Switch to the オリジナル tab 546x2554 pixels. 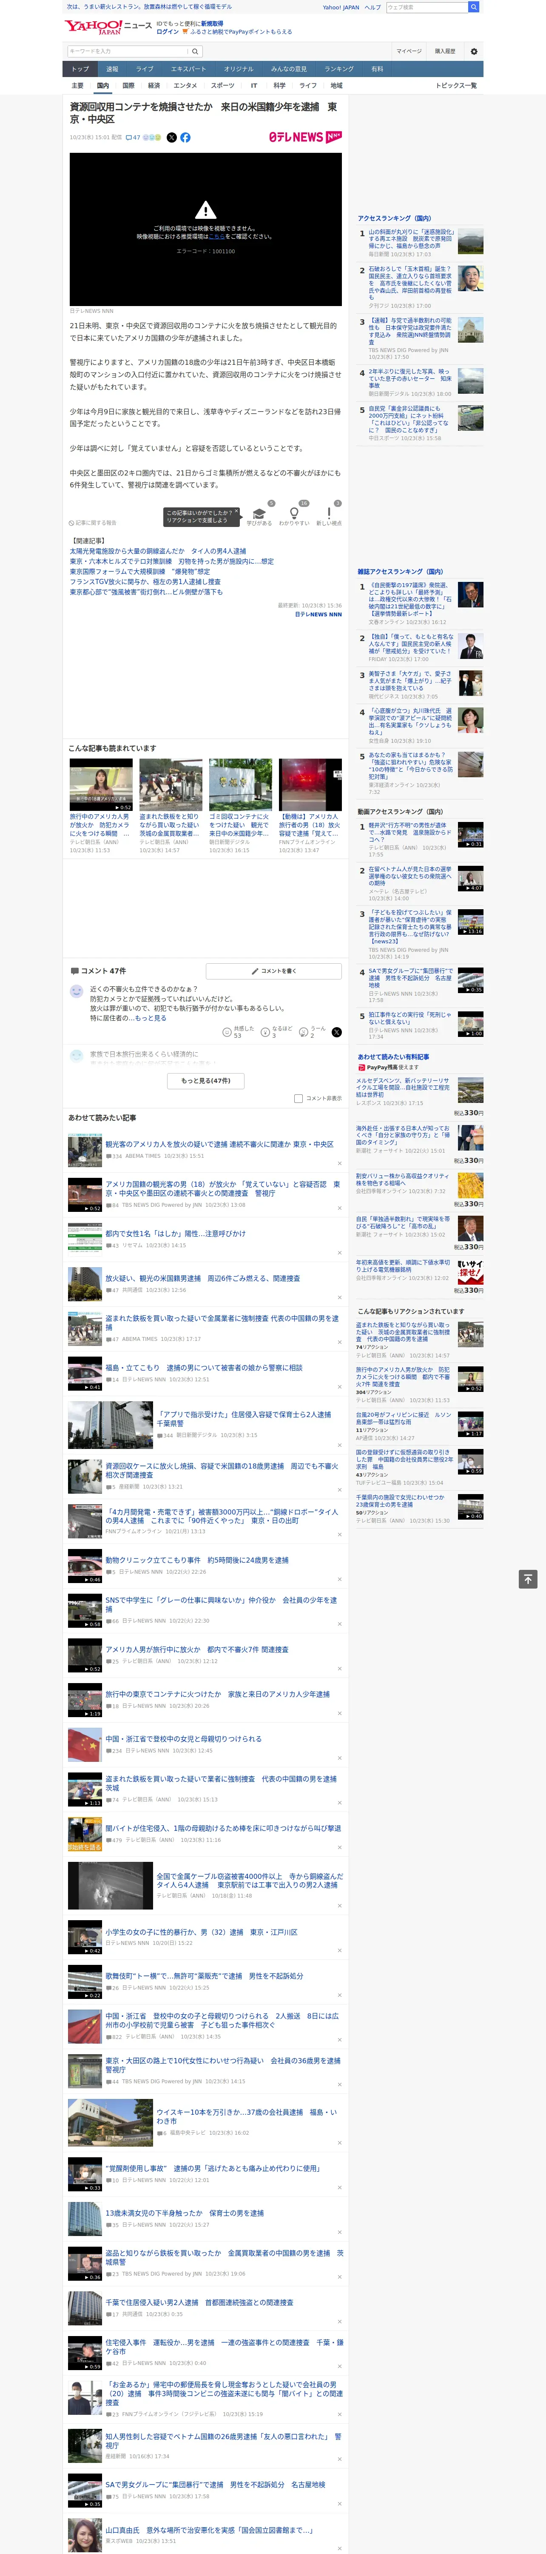coord(239,69)
